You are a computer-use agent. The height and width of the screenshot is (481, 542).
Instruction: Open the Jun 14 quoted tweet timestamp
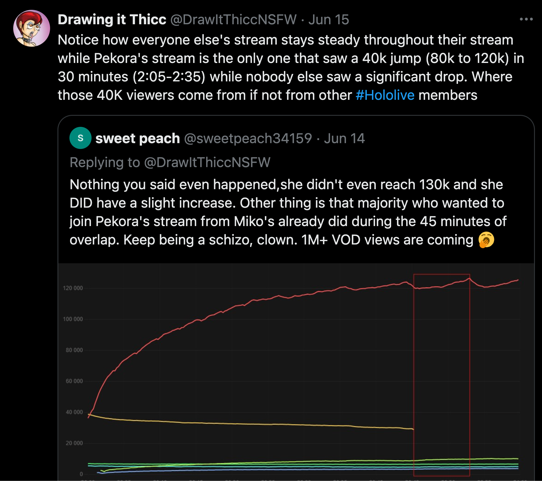[x=344, y=138]
